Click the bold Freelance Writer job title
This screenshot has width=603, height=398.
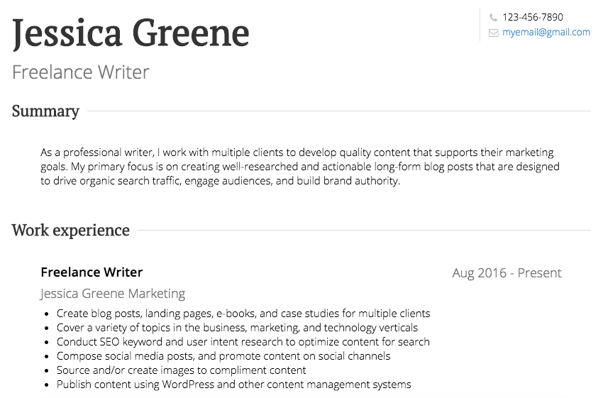(x=92, y=272)
